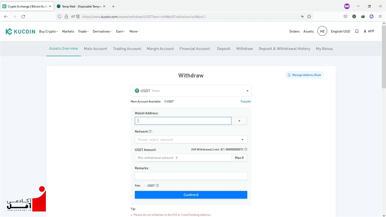Open the notifications bell icon
Viewport: 386px width, 217px height.
[357, 31]
